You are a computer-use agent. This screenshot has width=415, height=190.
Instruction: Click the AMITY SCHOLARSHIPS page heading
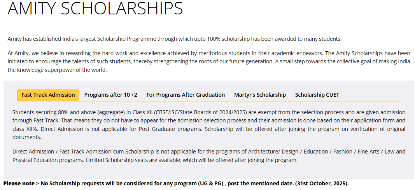tap(95, 8)
